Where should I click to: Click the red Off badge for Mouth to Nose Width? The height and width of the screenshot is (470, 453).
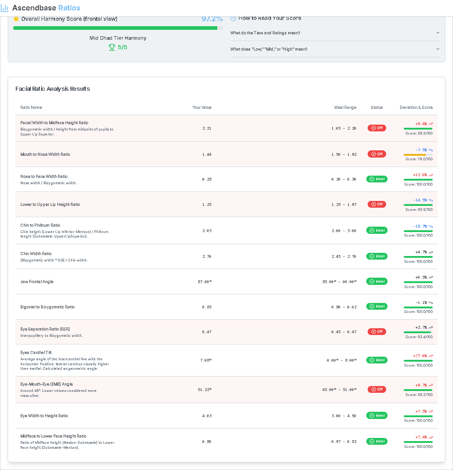(x=377, y=154)
